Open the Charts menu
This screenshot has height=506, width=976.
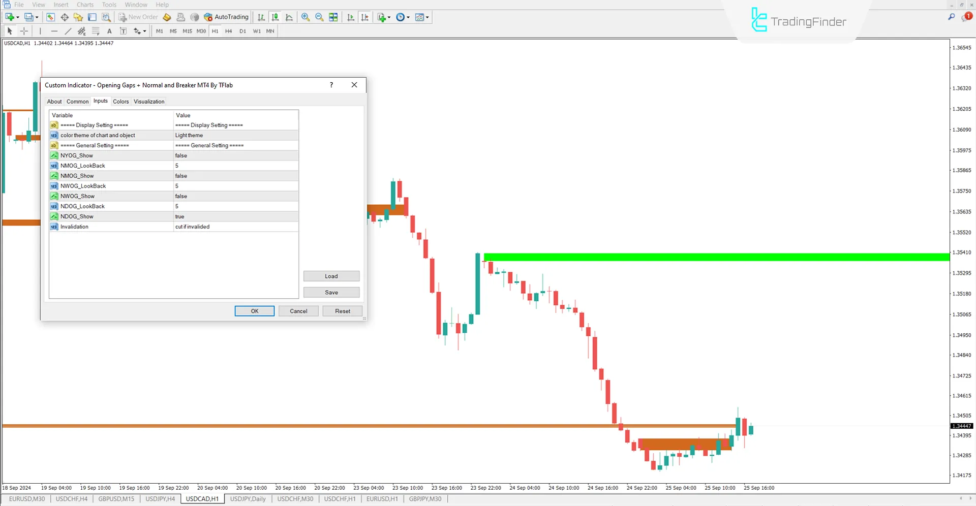tap(85, 5)
